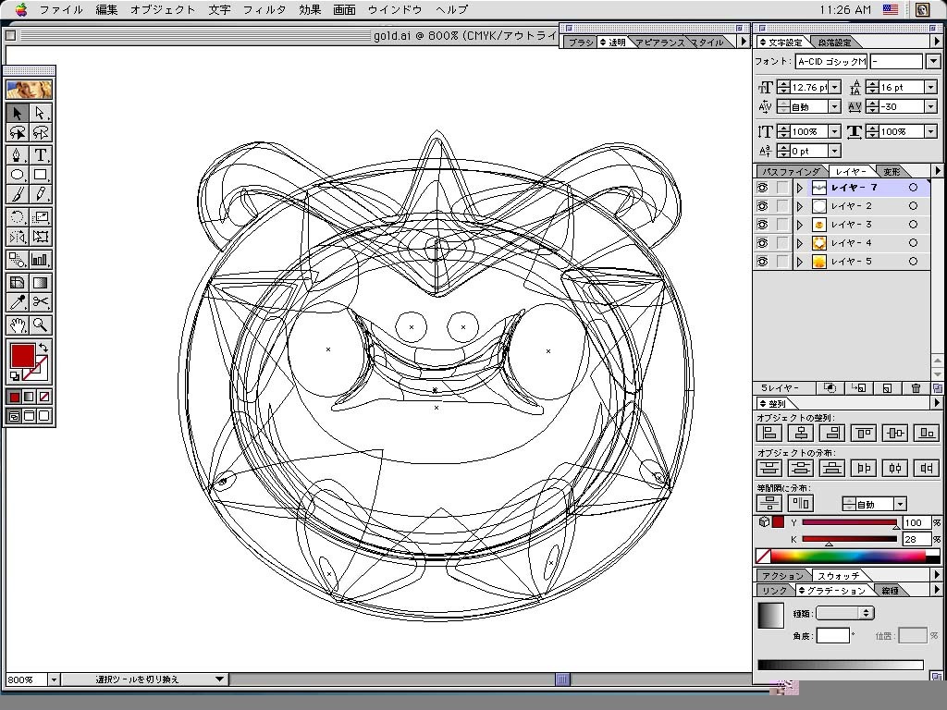
Task: Select the Scissors tool
Action: click(x=40, y=302)
